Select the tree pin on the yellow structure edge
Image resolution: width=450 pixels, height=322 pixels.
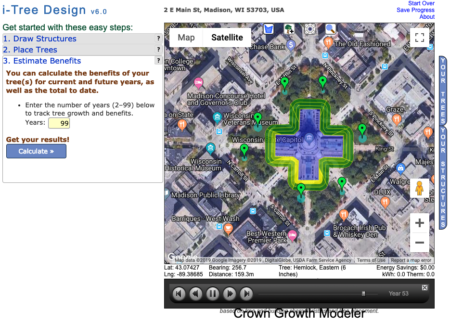[301, 190]
